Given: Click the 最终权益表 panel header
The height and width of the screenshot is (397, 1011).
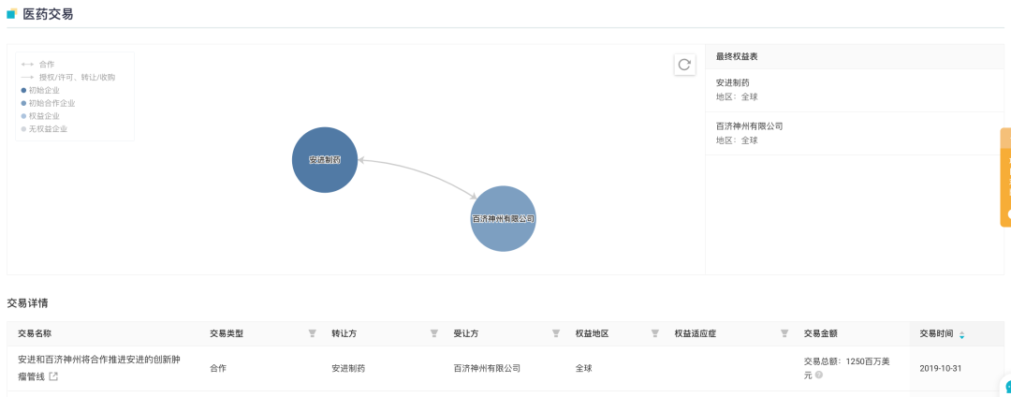Looking at the screenshot, I should [855, 57].
